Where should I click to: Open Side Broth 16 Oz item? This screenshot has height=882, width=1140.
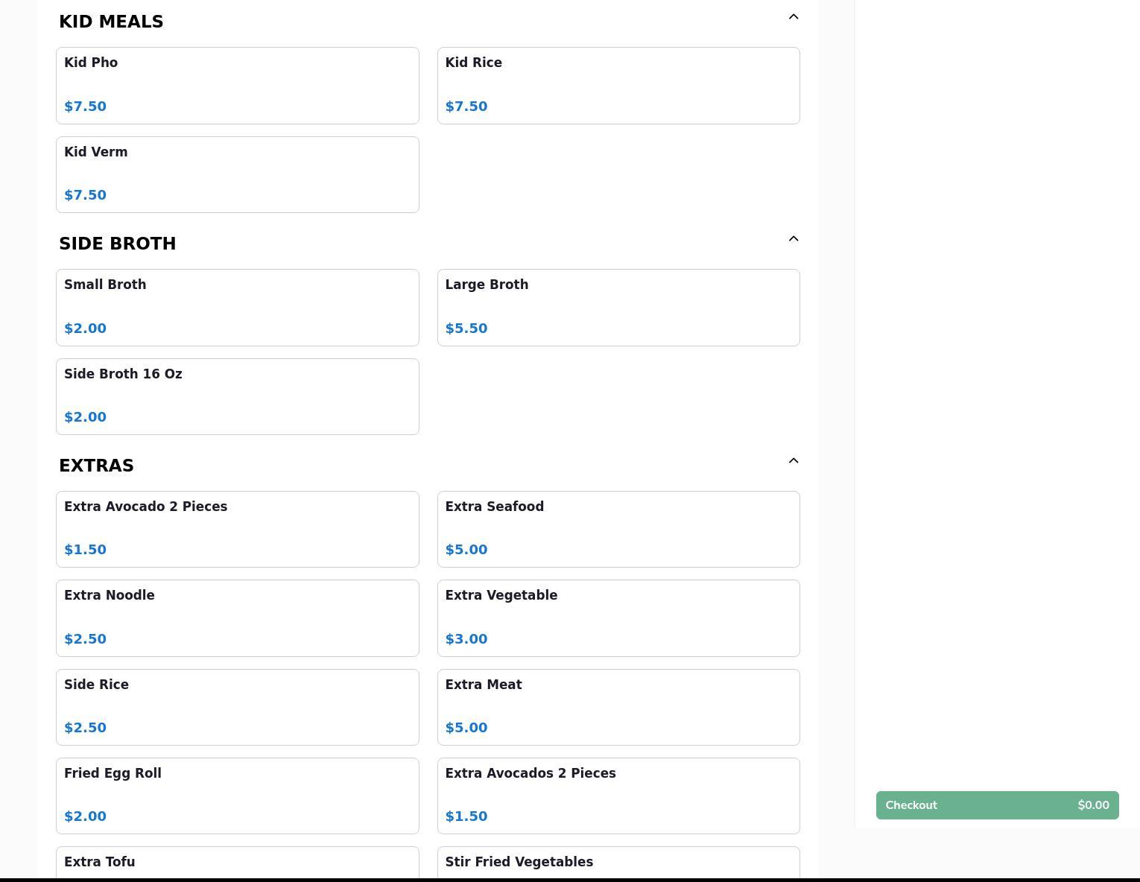(x=237, y=396)
